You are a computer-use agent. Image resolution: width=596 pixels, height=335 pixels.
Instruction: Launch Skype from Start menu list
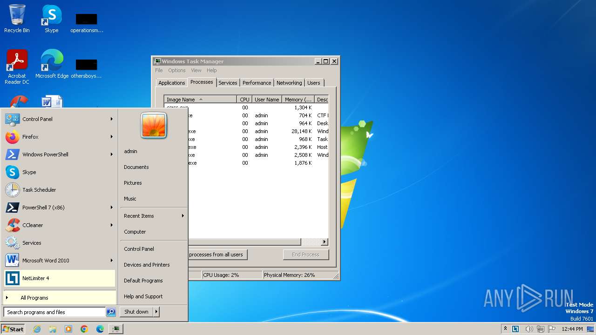60,172
